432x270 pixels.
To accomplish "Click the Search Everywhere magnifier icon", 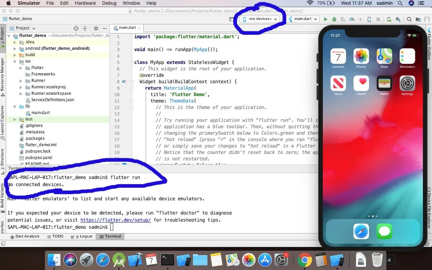I will [409, 19].
